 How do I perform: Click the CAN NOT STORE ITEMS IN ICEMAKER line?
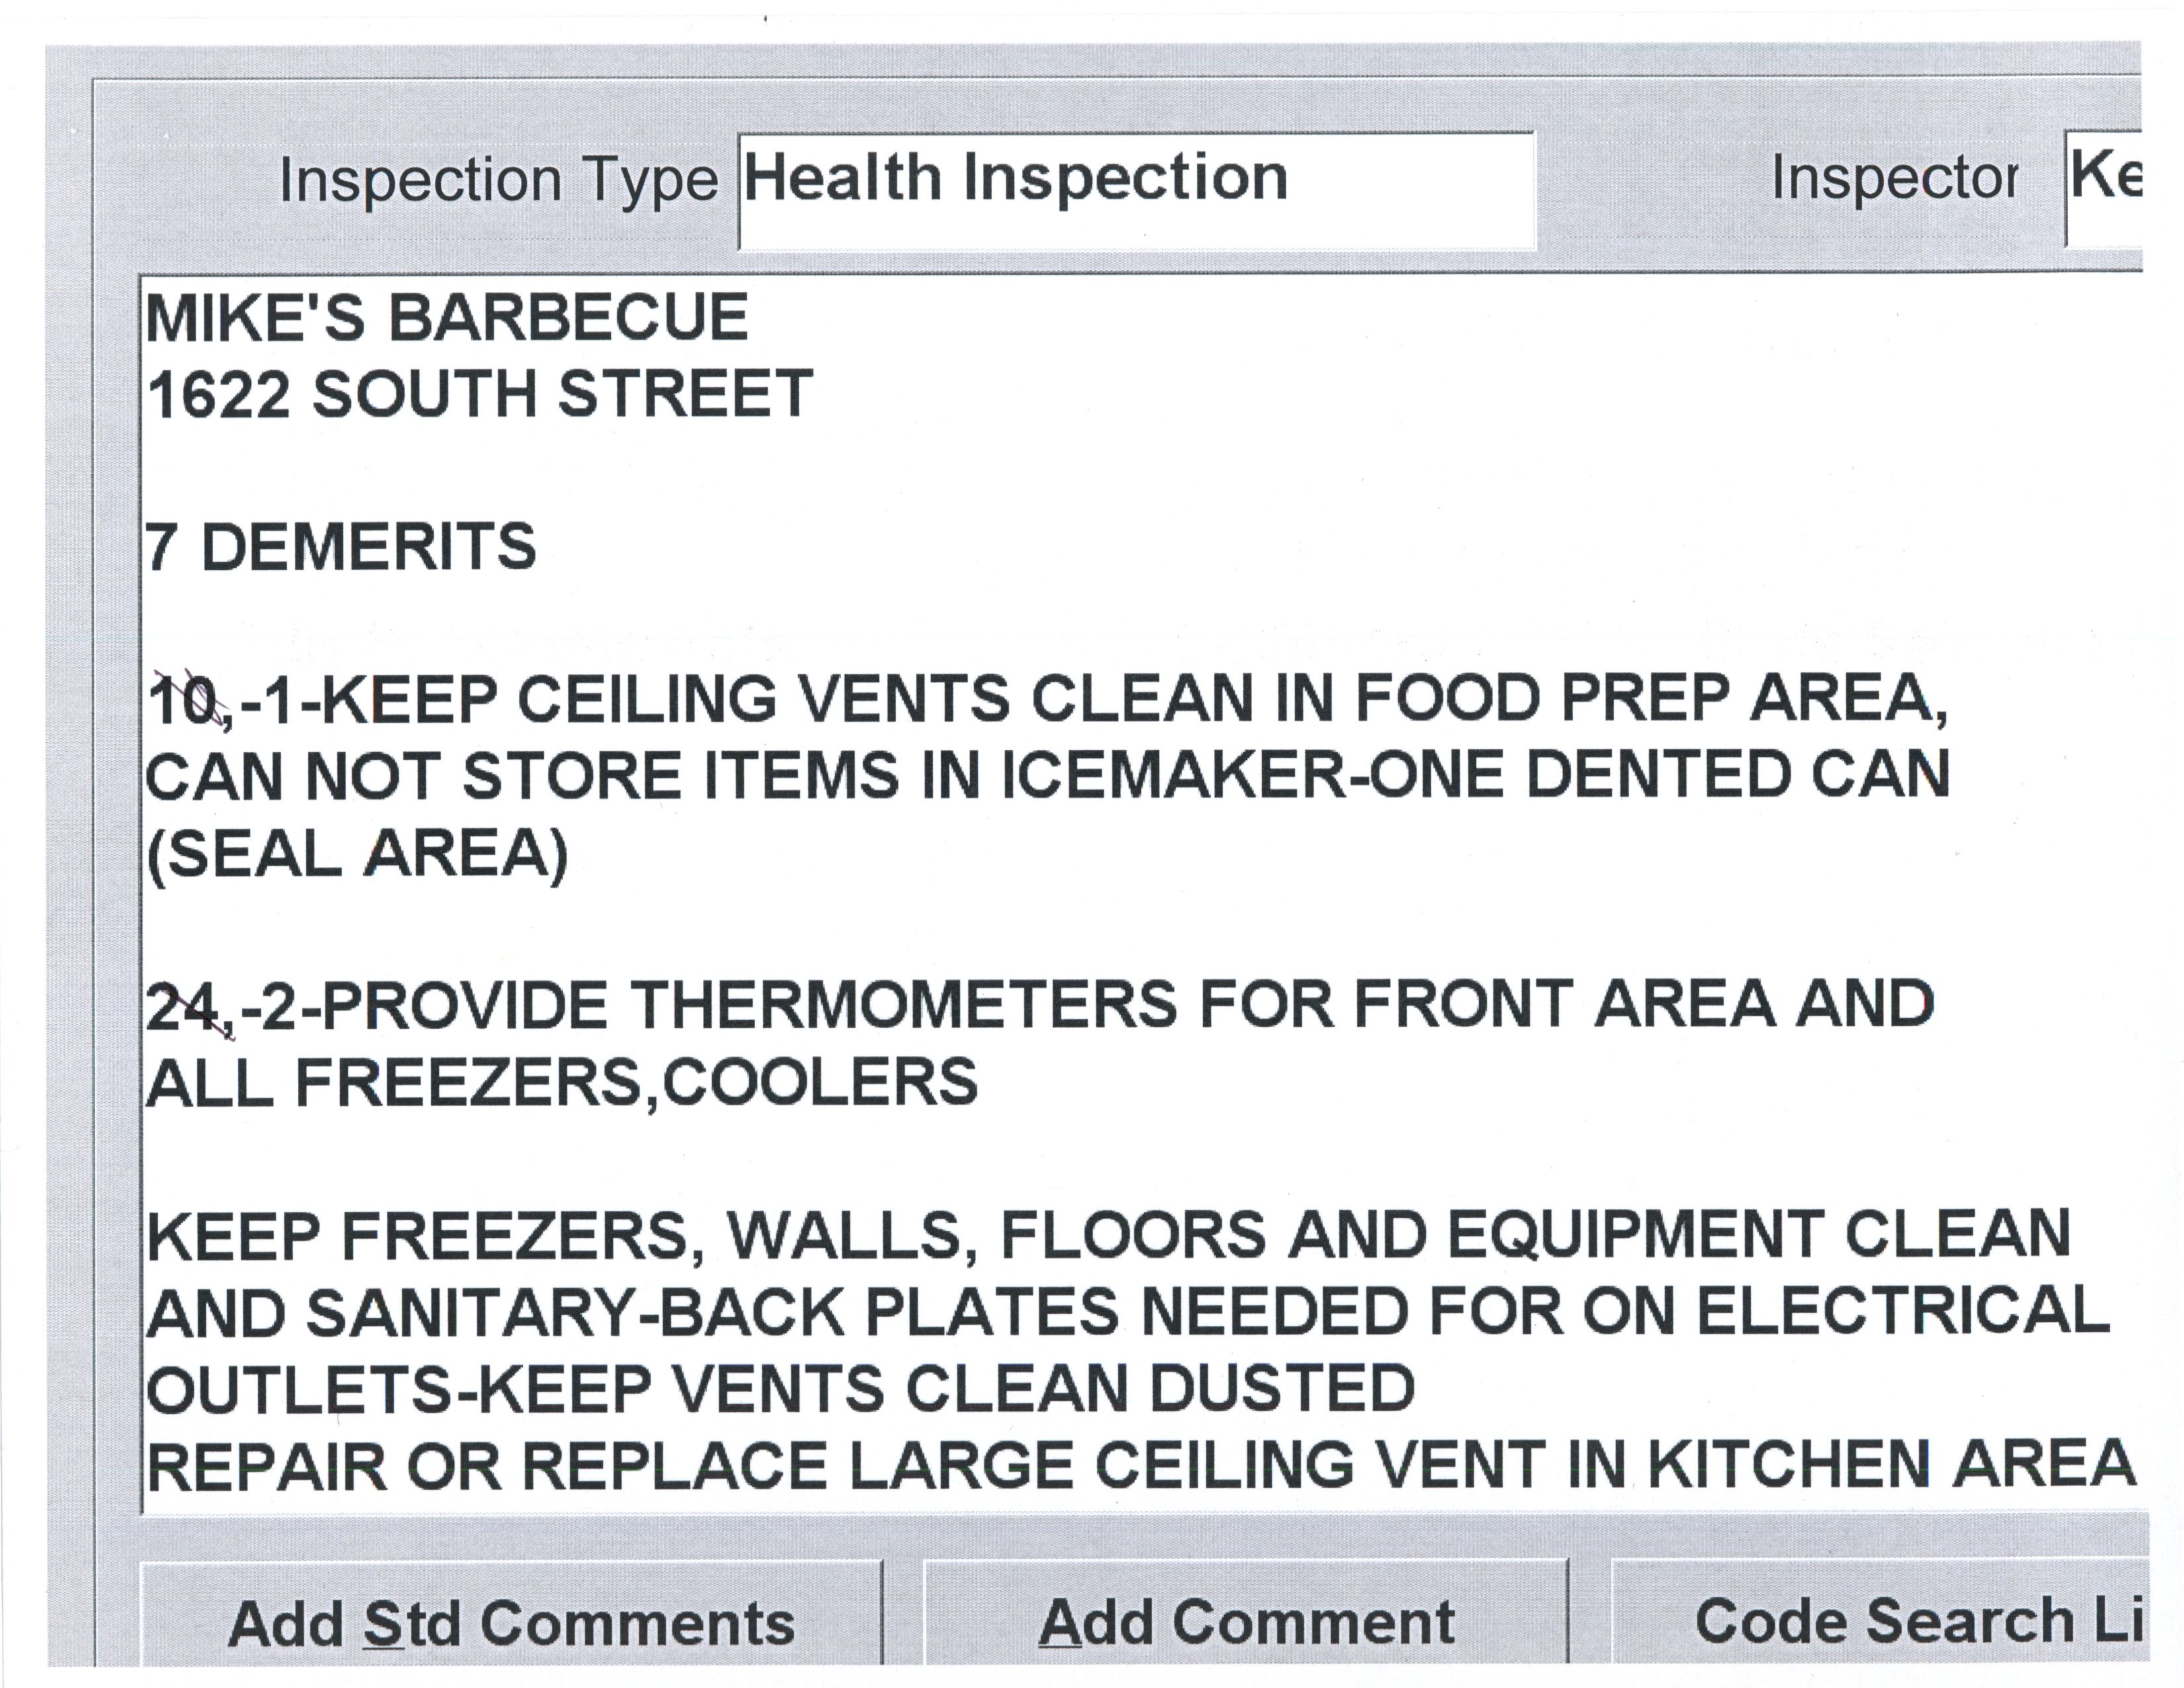click(1047, 776)
